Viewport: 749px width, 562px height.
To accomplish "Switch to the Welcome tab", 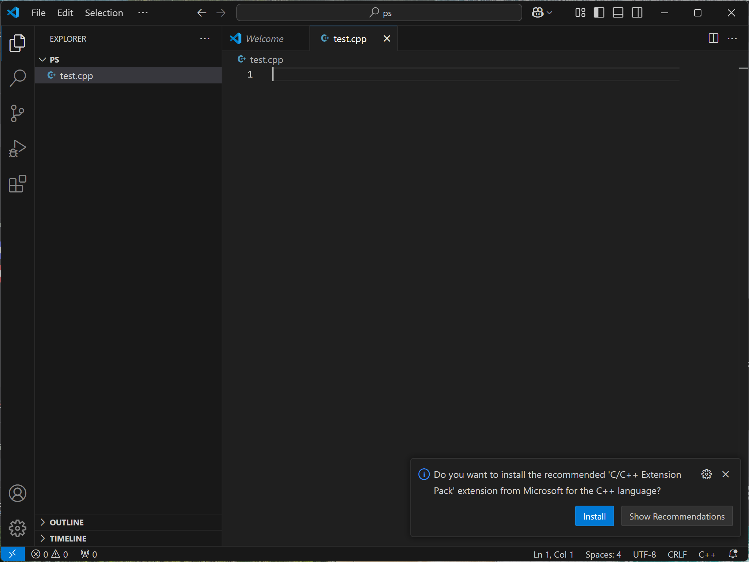I will (266, 38).
